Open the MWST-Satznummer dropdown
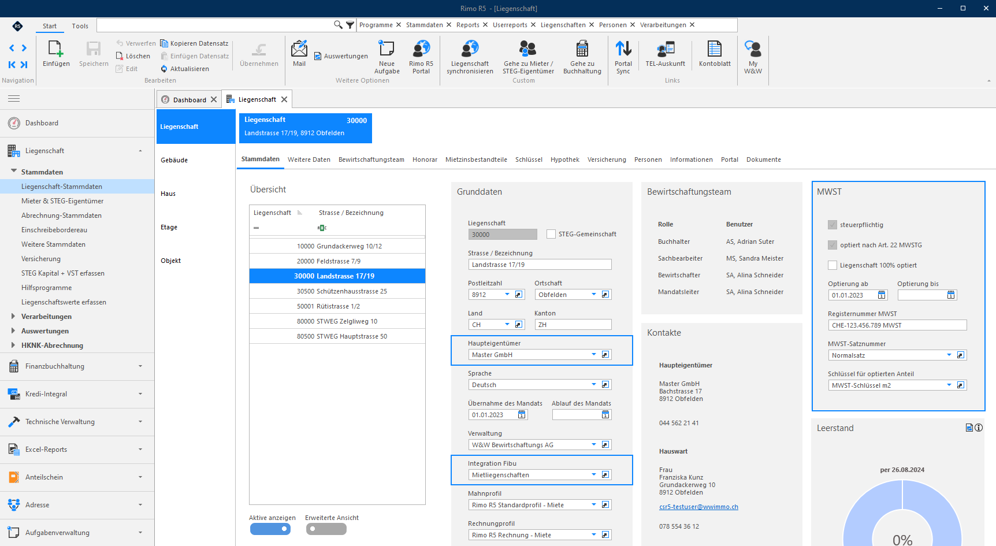 (949, 355)
